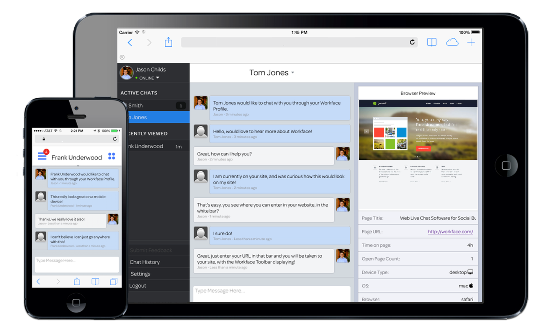Click the reload icon in the phone address bar
The height and width of the screenshot is (332, 553).
[x=114, y=139]
